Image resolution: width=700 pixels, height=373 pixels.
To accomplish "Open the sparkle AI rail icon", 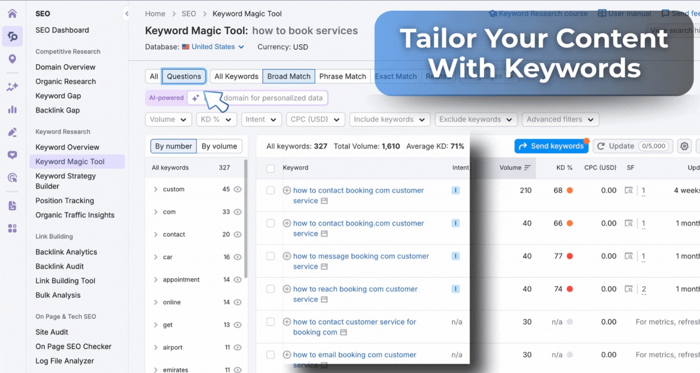I will coord(12,87).
